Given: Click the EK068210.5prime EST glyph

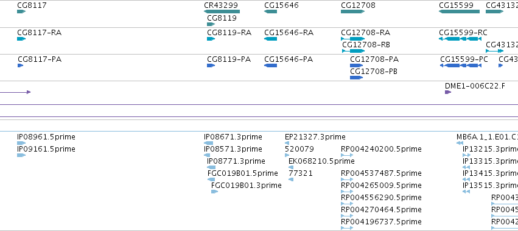Looking at the screenshot, I should 291,167.
